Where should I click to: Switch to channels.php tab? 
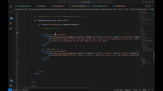(x=58, y=6)
